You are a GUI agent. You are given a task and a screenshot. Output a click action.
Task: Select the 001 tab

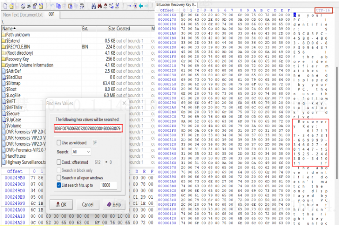click(52, 15)
